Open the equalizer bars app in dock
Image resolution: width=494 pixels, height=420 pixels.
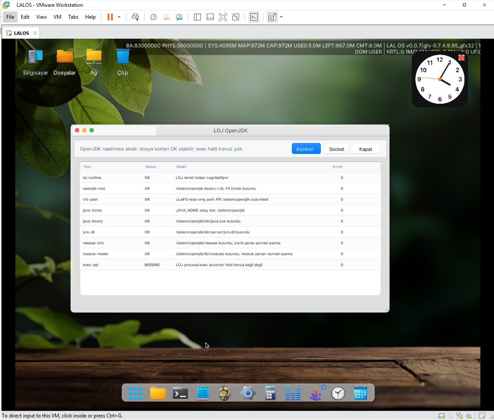click(293, 393)
